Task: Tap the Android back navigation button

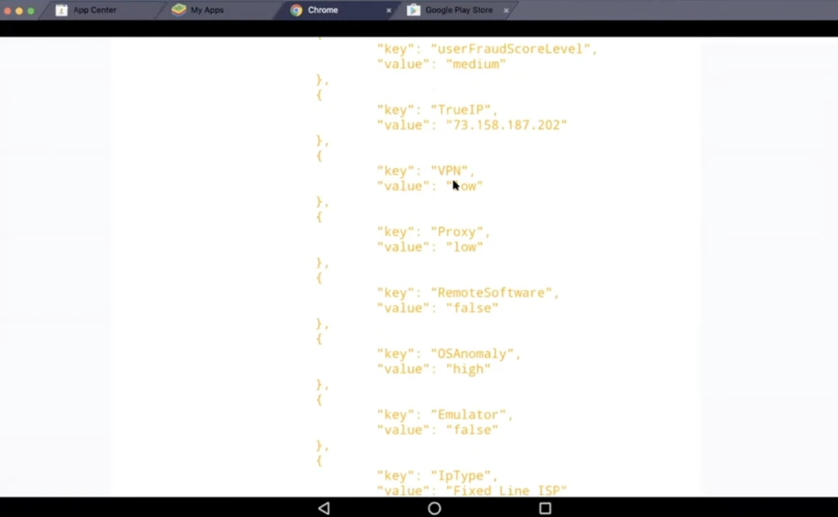Action: [324, 508]
